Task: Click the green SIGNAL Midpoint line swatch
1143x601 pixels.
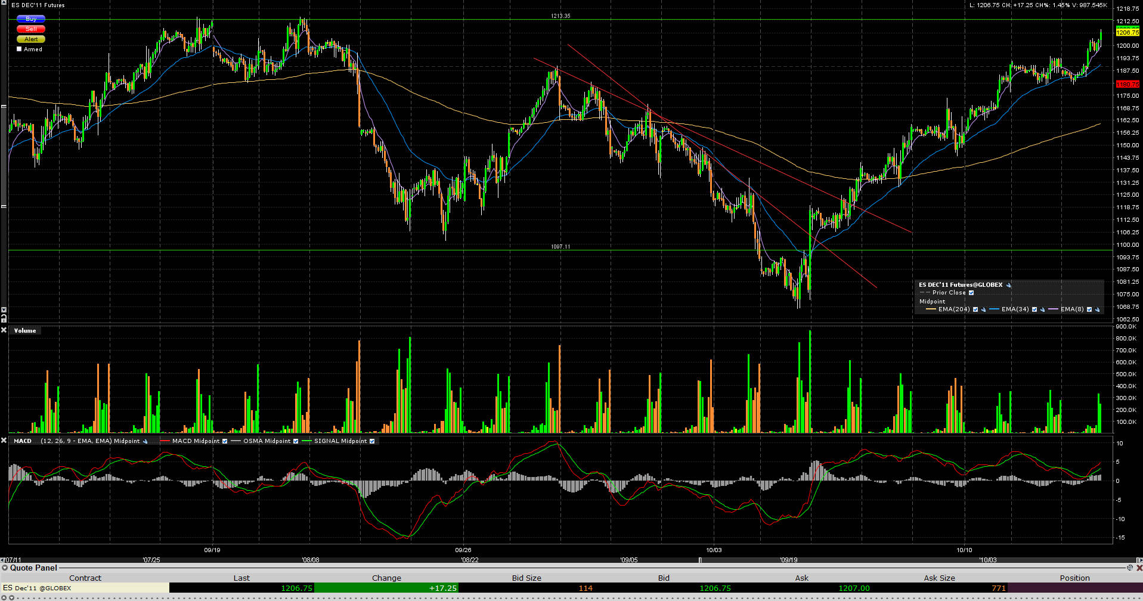Action: [x=307, y=441]
